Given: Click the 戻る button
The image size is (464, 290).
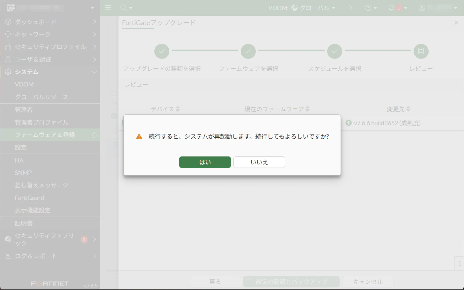Looking at the screenshot, I should click(215, 282).
